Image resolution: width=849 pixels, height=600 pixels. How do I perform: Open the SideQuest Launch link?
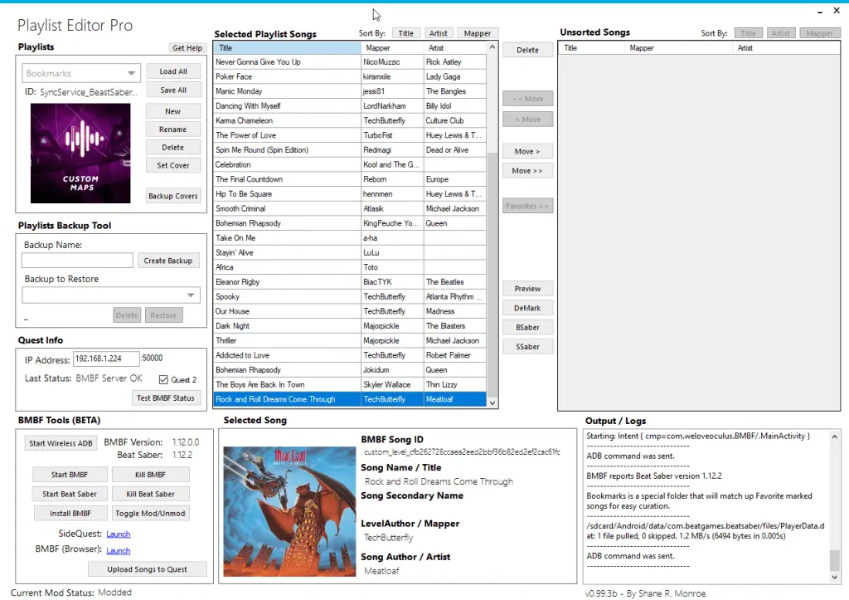pos(119,534)
